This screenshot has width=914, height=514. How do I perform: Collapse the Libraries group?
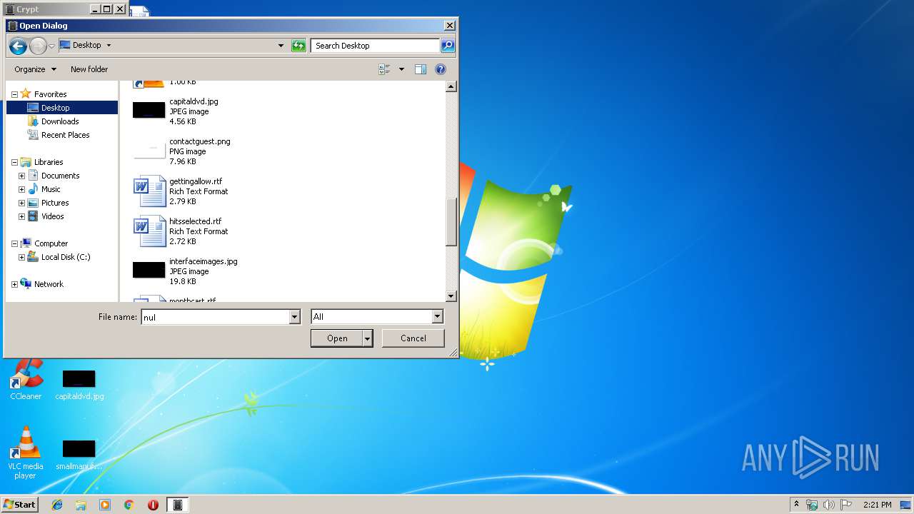click(x=14, y=162)
